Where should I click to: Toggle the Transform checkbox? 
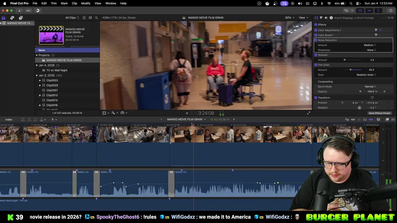(x=316, y=98)
